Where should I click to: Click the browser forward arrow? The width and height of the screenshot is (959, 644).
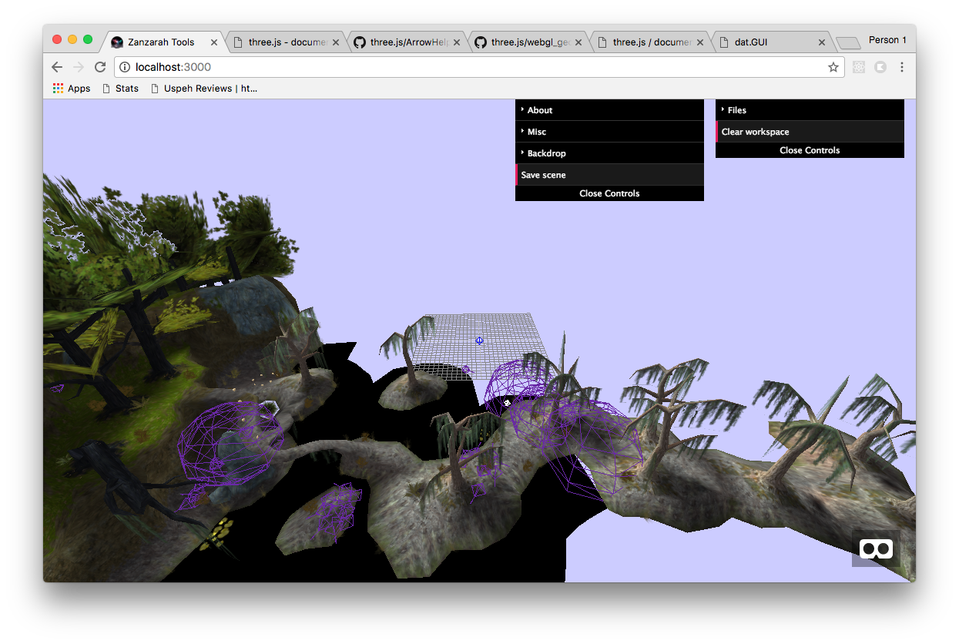pyautogui.click(x=78, y=67)
